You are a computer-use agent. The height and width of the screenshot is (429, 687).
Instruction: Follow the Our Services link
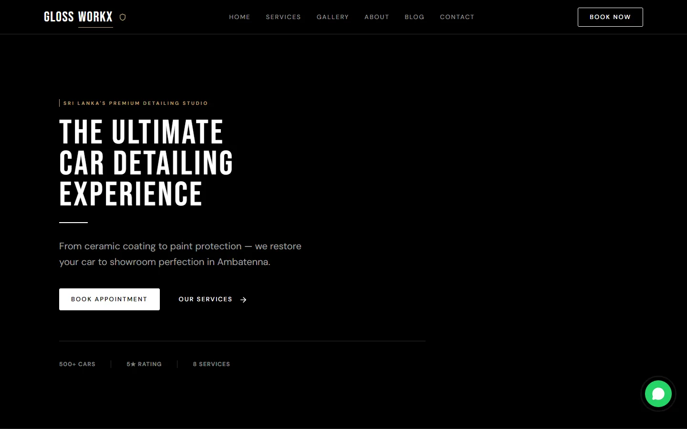[x=213, y=299]
